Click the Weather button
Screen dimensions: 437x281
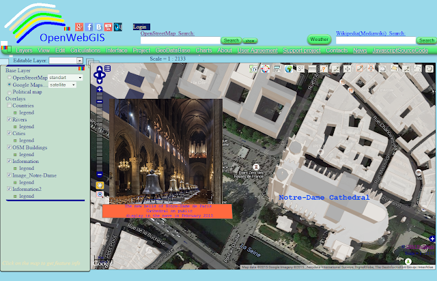point(319,40)
